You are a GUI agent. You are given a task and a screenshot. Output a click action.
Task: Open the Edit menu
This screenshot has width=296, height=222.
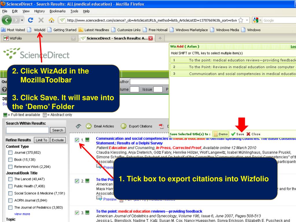15,11
